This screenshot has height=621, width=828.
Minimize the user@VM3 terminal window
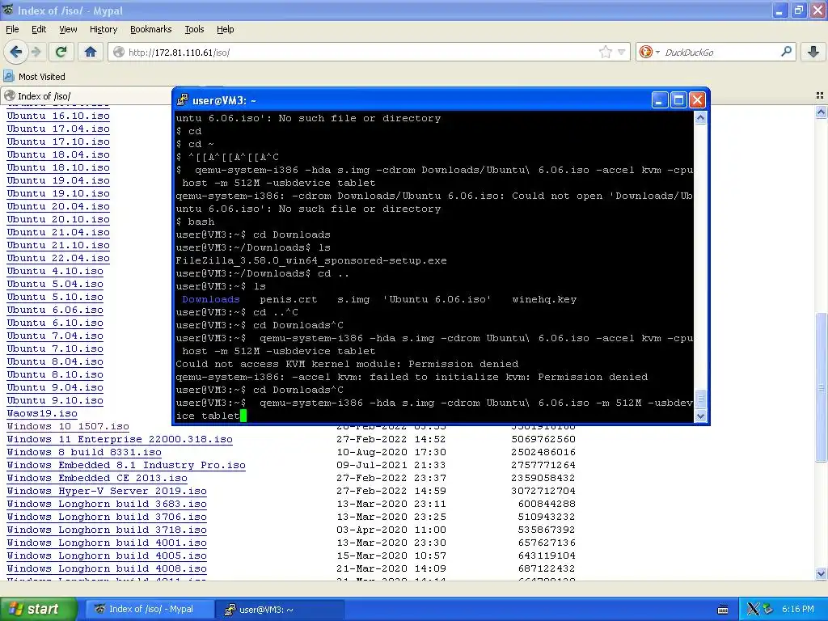(659, 99)
